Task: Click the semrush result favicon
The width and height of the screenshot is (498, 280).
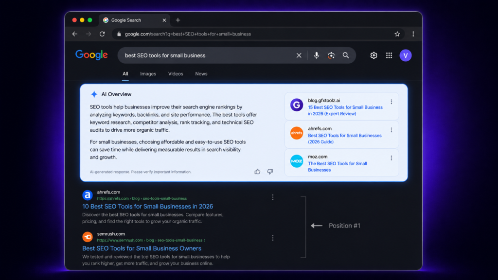Action: (x=88, y=237)
